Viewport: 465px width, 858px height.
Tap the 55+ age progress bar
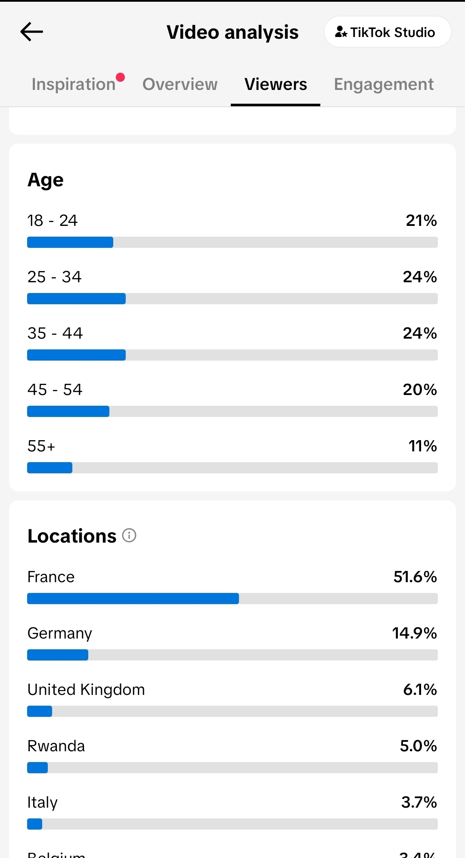click(232, 468)
